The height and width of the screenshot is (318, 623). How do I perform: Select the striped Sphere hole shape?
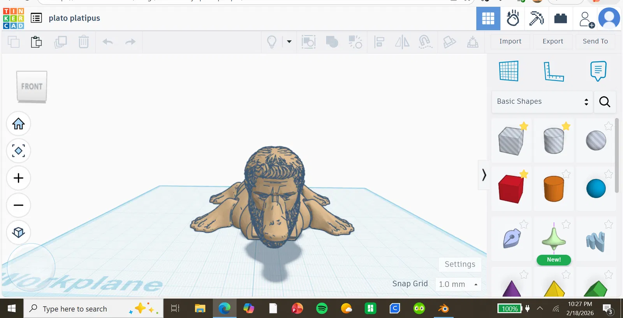[596, 141]
